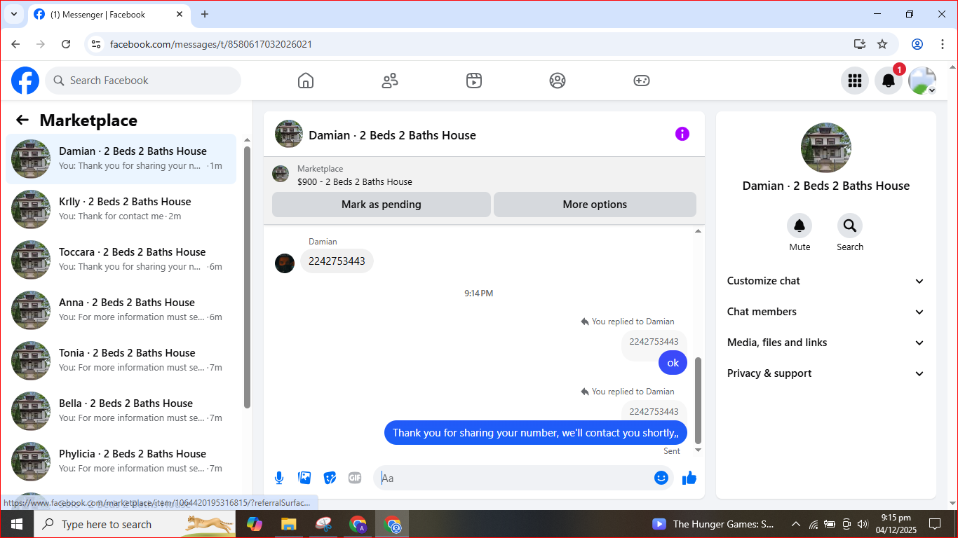
Task: Search in the conversation with Damian
Action: [850, 226]
